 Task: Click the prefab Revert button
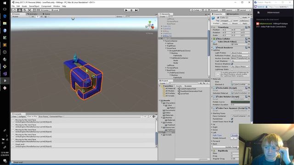click(x=235, y=23)
